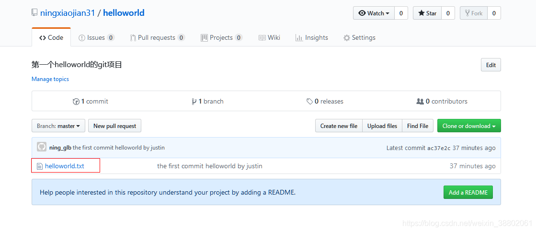Open the Manage topics link
The image size is (536, 232).
pyautogui.click(x=50, y=79)
